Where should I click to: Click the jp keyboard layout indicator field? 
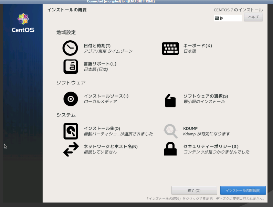coord(228,18)
